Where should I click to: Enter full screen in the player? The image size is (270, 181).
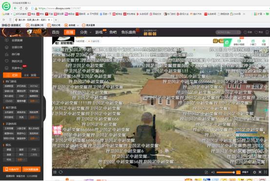[x=266, y=172]
